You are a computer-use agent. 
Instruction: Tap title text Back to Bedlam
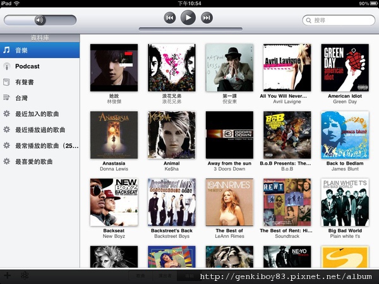point(345,163)
